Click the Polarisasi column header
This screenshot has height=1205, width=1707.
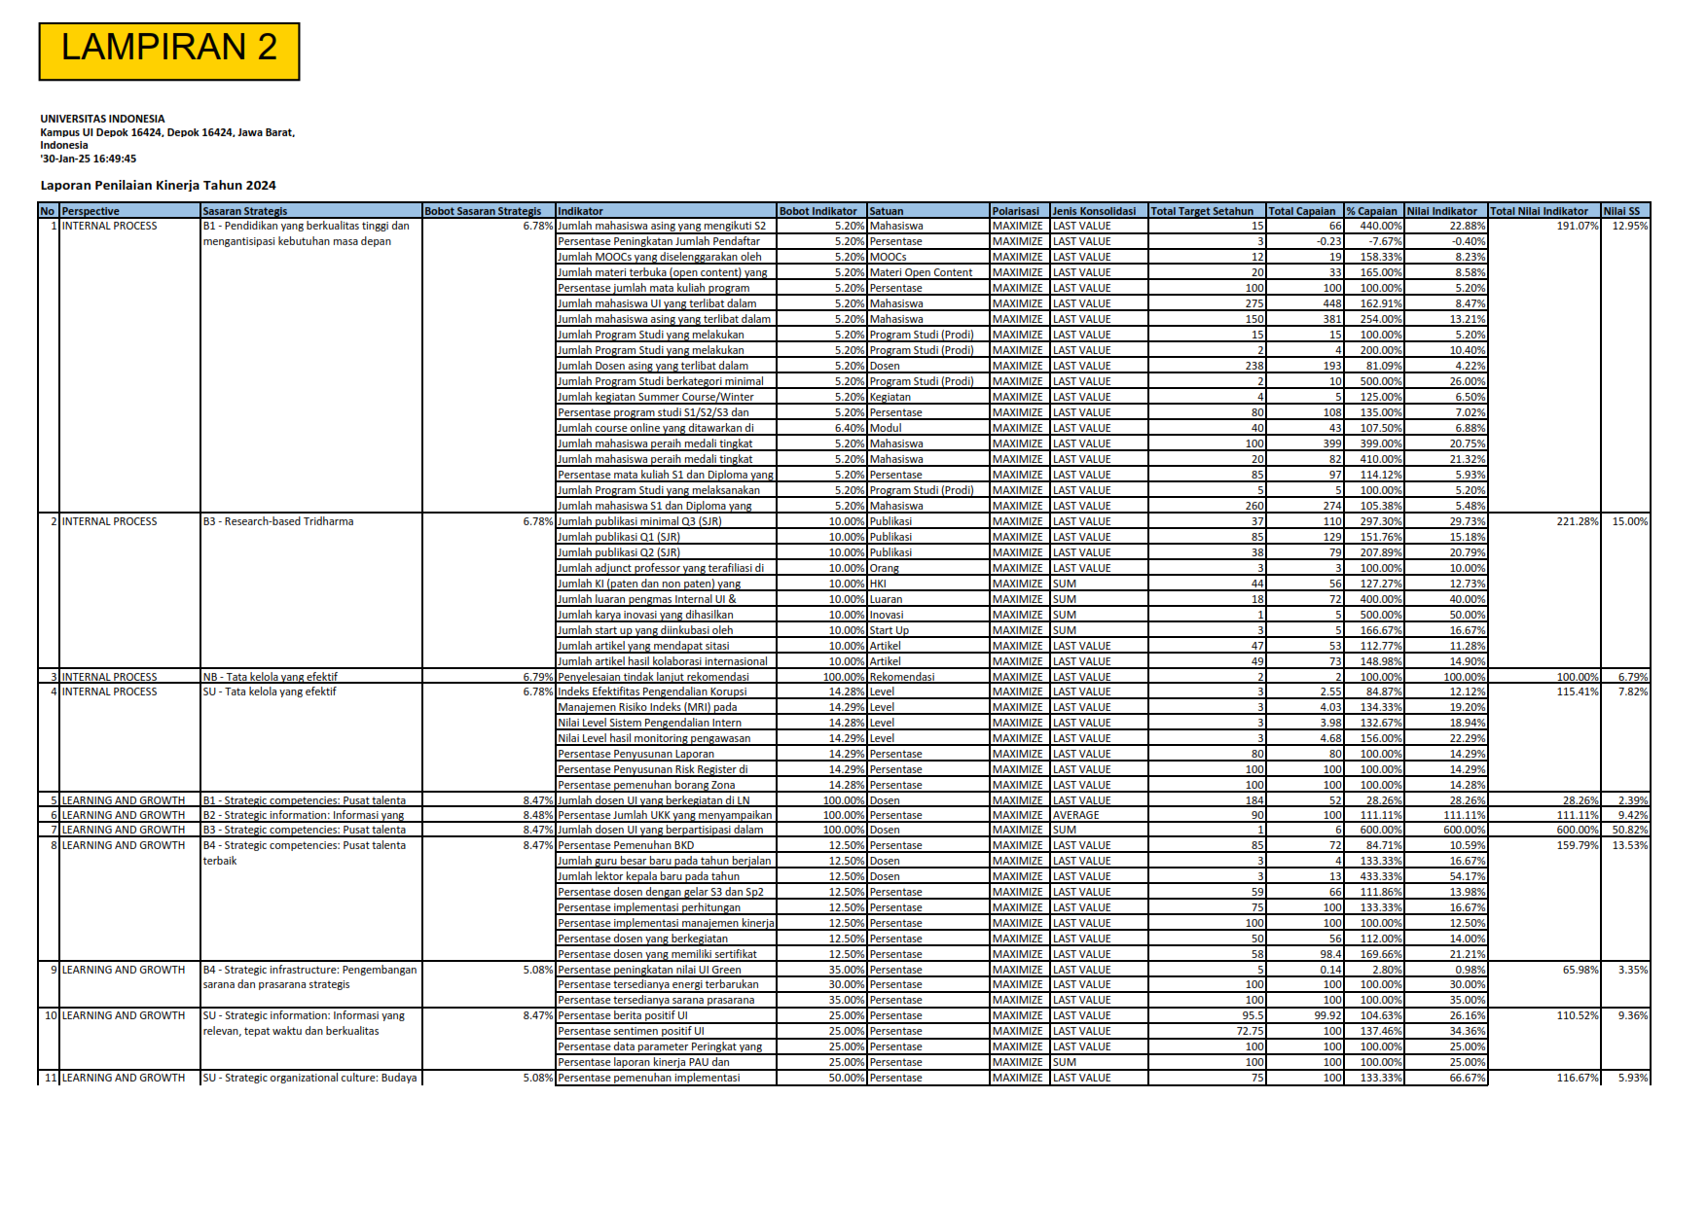tap(1015, 211)
